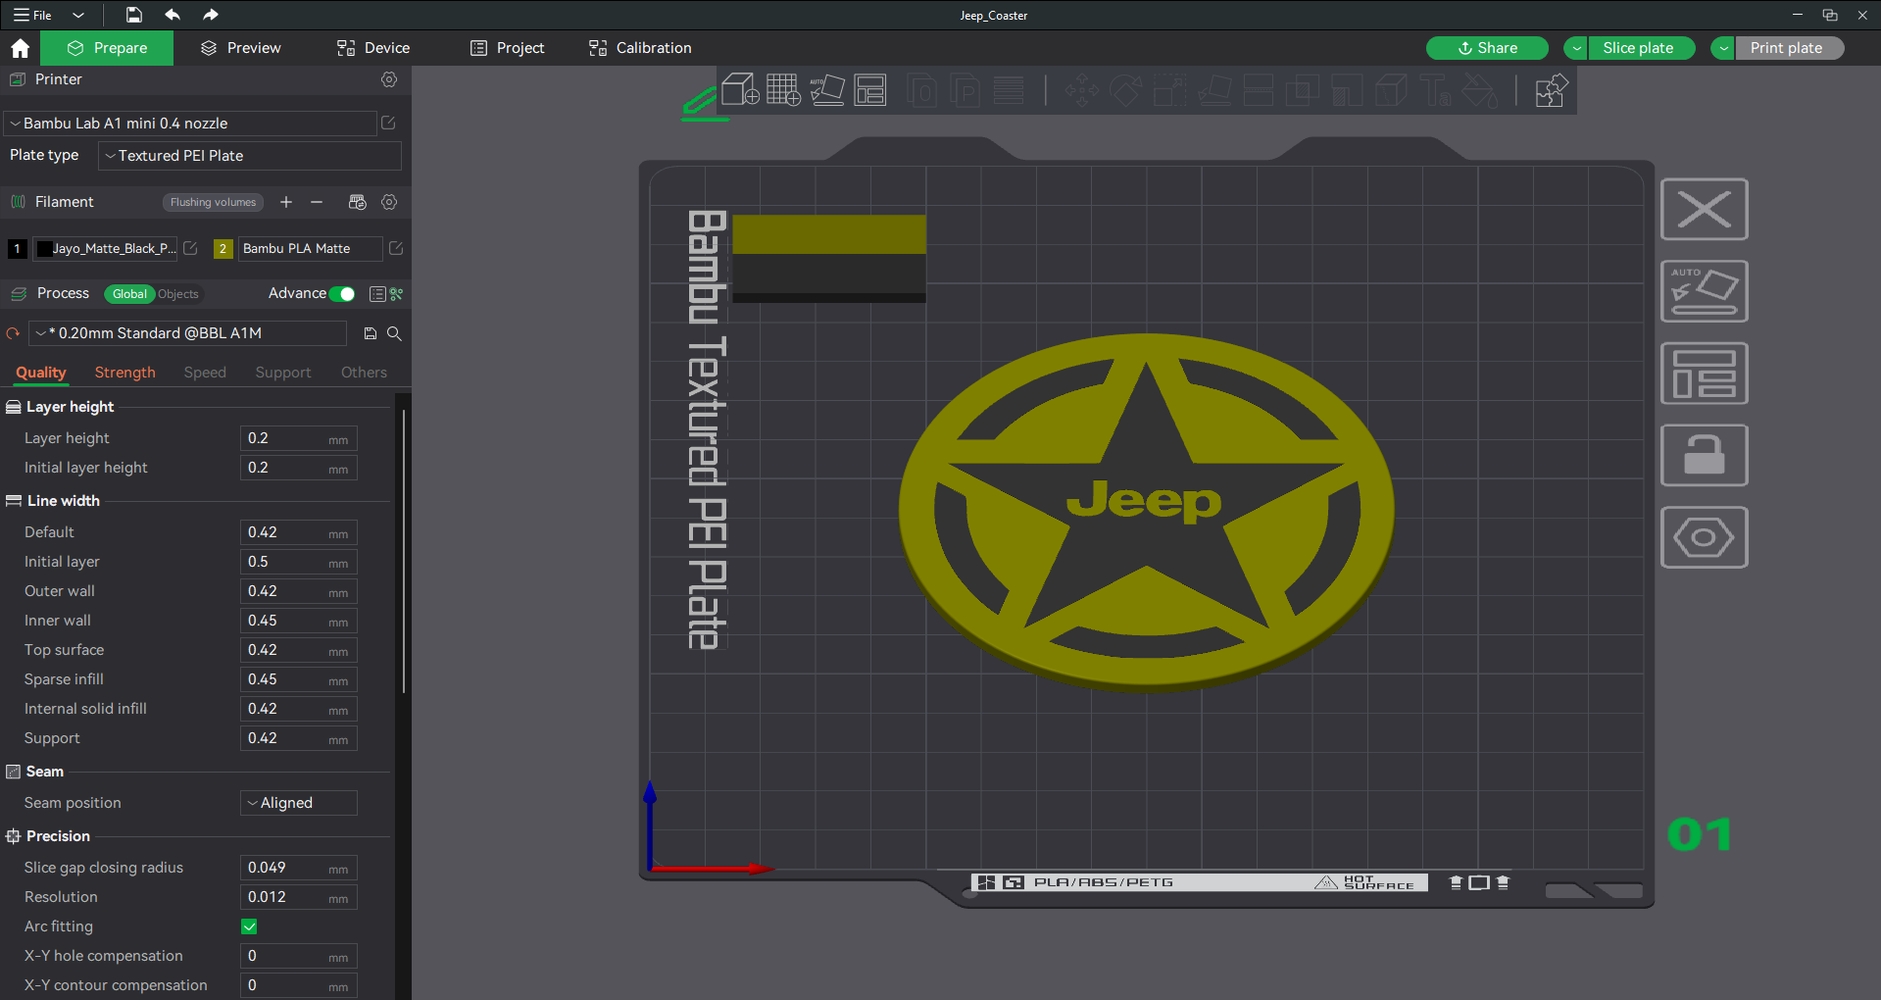Open printer settings gear icon
The image size is (1881, 1000).
tap(389, 79)
